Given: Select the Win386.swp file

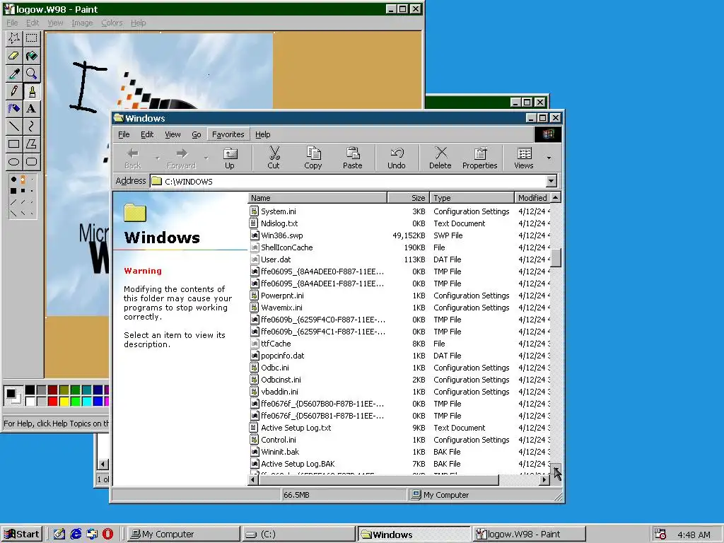Looking at the screenshot, I should (x=281, y=235).
